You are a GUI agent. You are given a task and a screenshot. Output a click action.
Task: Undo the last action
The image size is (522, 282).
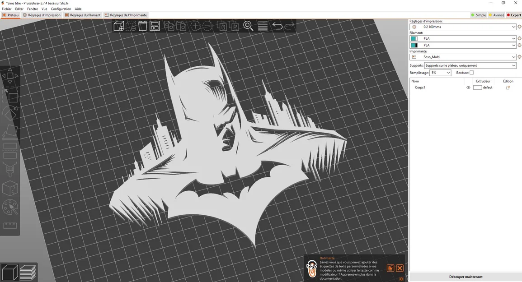click(278, 26)
